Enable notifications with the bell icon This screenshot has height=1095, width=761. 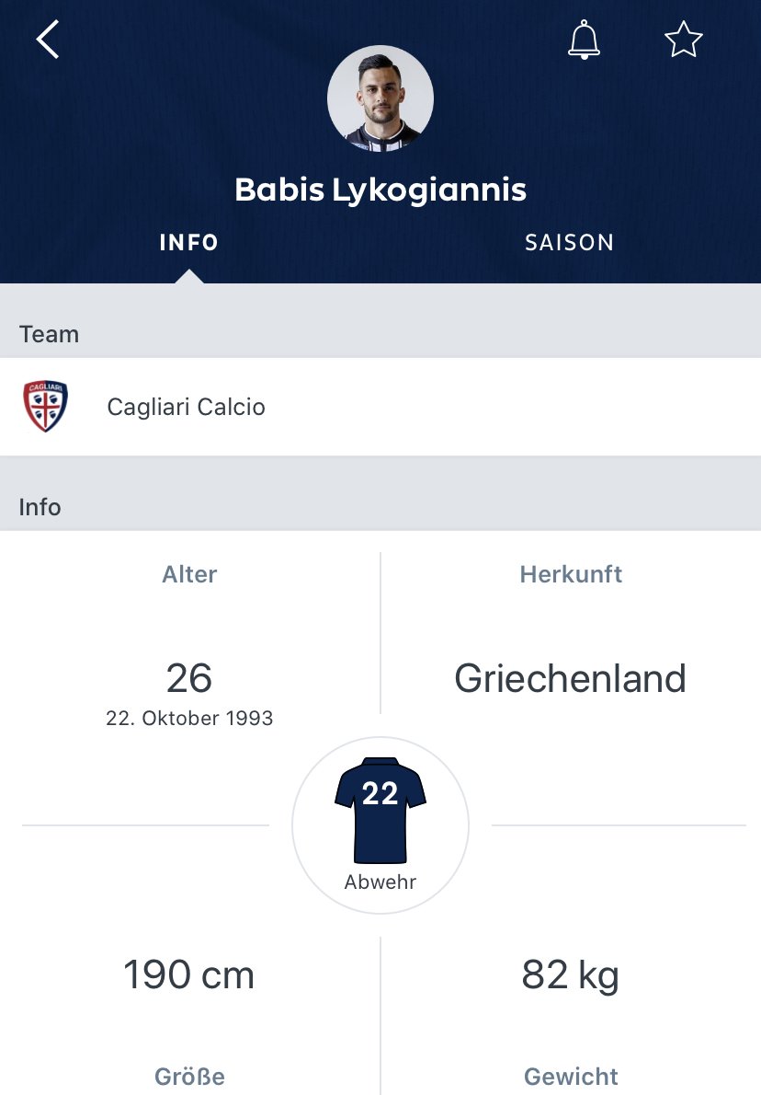[x=584, y=39]
